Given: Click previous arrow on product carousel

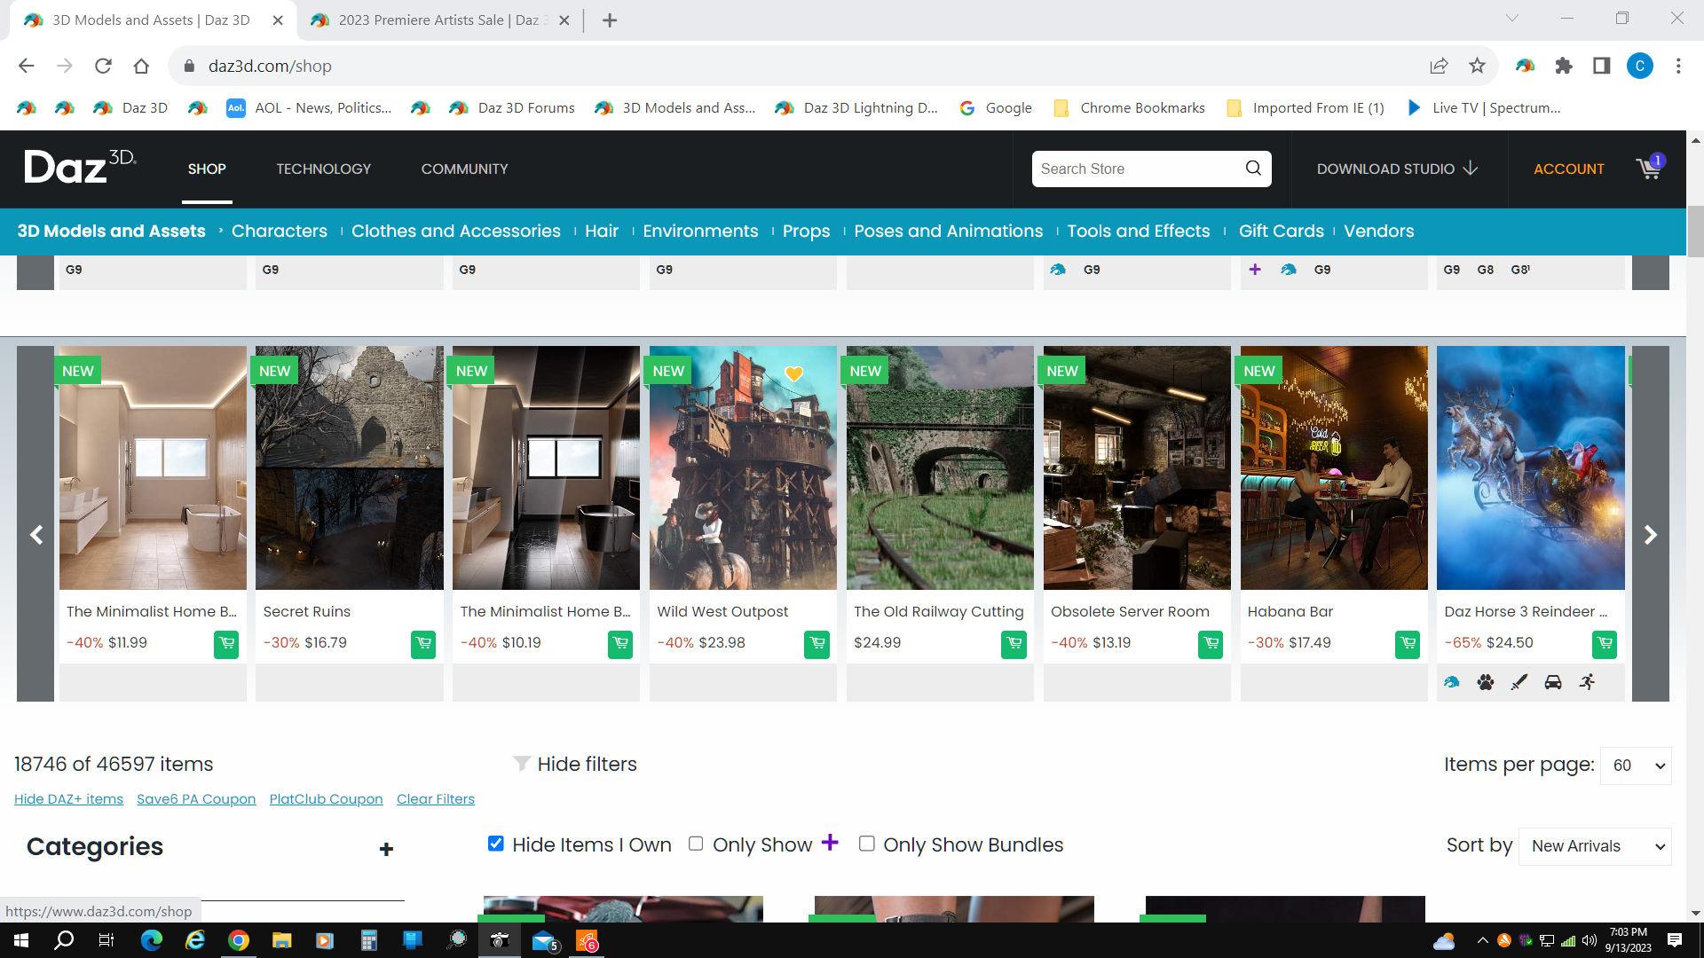Looking at the screenshot, I should [36, 535].
